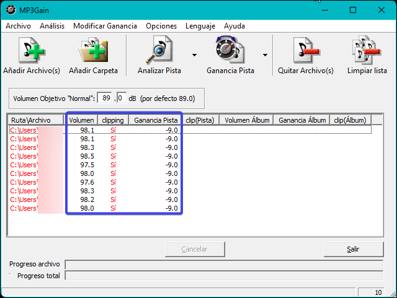Image resolution: width=397 pixels, height=298 pixels.
Task: Click the Quitar Archivo(s) icon
Action: pos(306,50)
